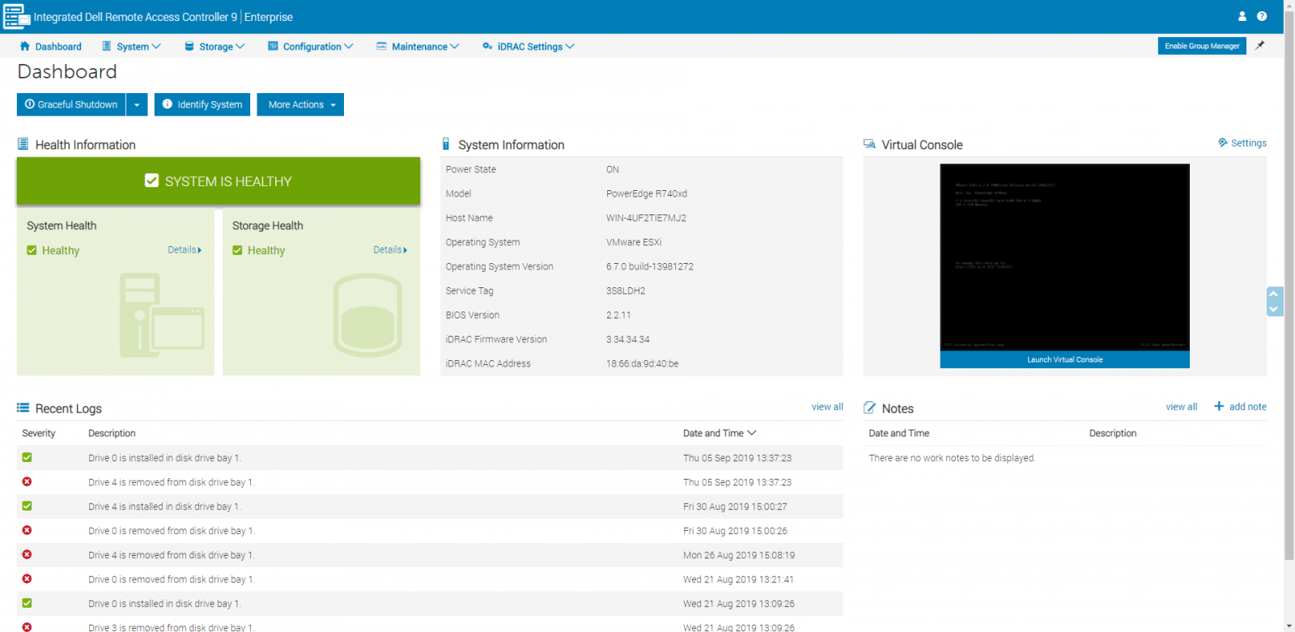This screenshot has height=632, width=1295.
Task: Click the Operating System value VMware ESXi
Action: (634, 242)
